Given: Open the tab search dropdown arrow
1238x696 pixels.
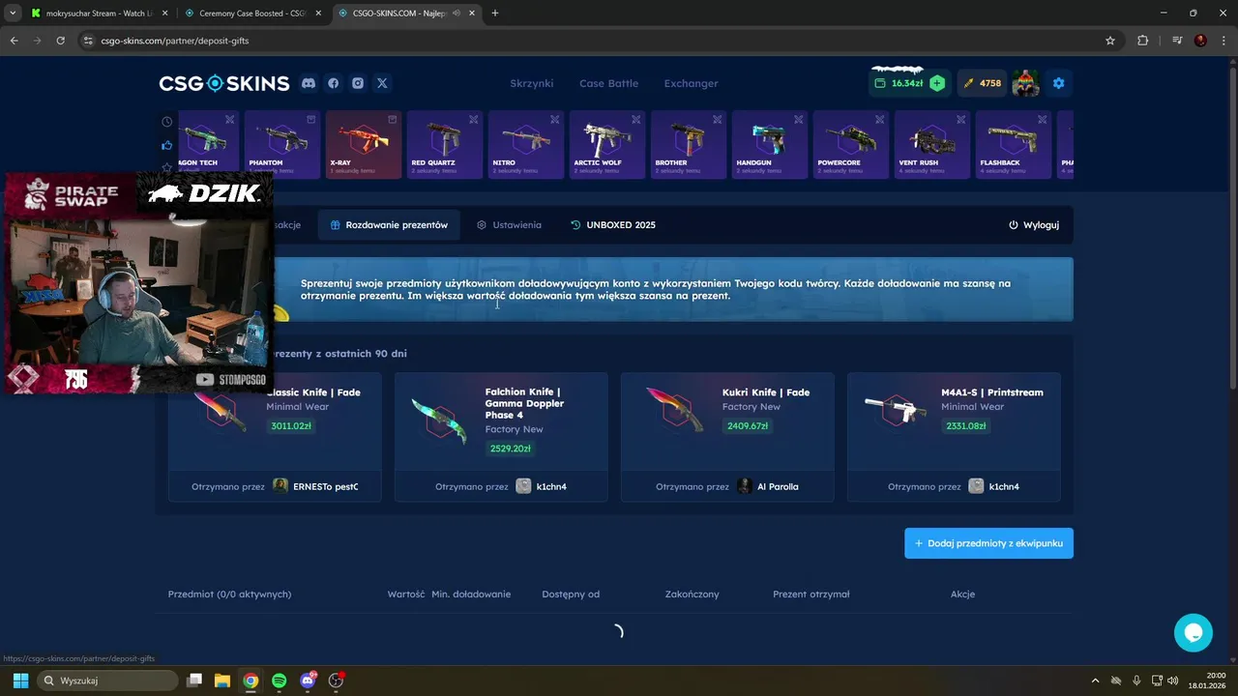Looking at the screenshot, I should [13, 14].
